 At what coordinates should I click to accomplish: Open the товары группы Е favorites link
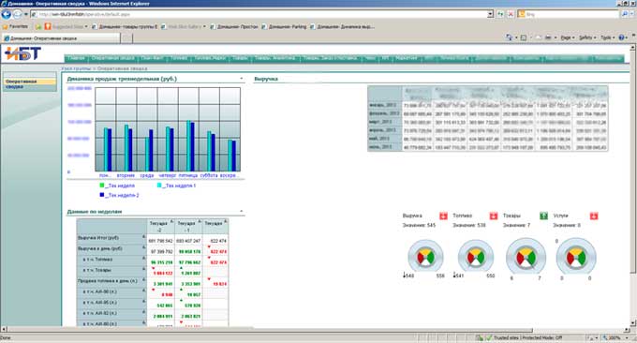coord(125,26)
